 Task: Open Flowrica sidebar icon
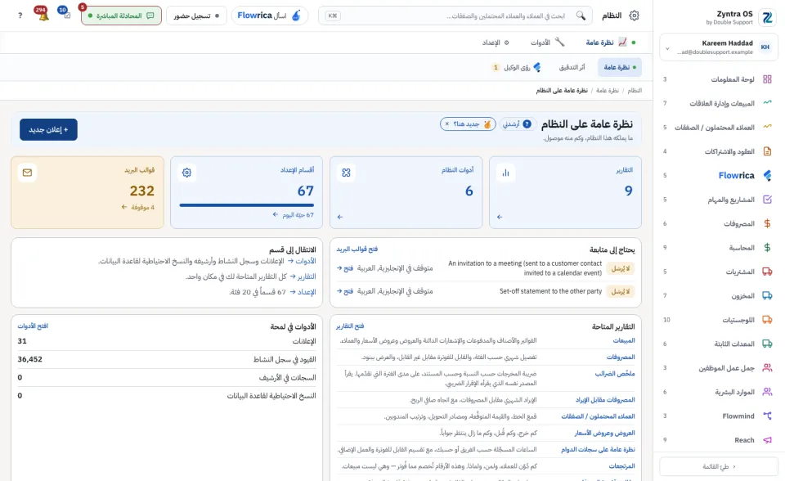[767, 175]
